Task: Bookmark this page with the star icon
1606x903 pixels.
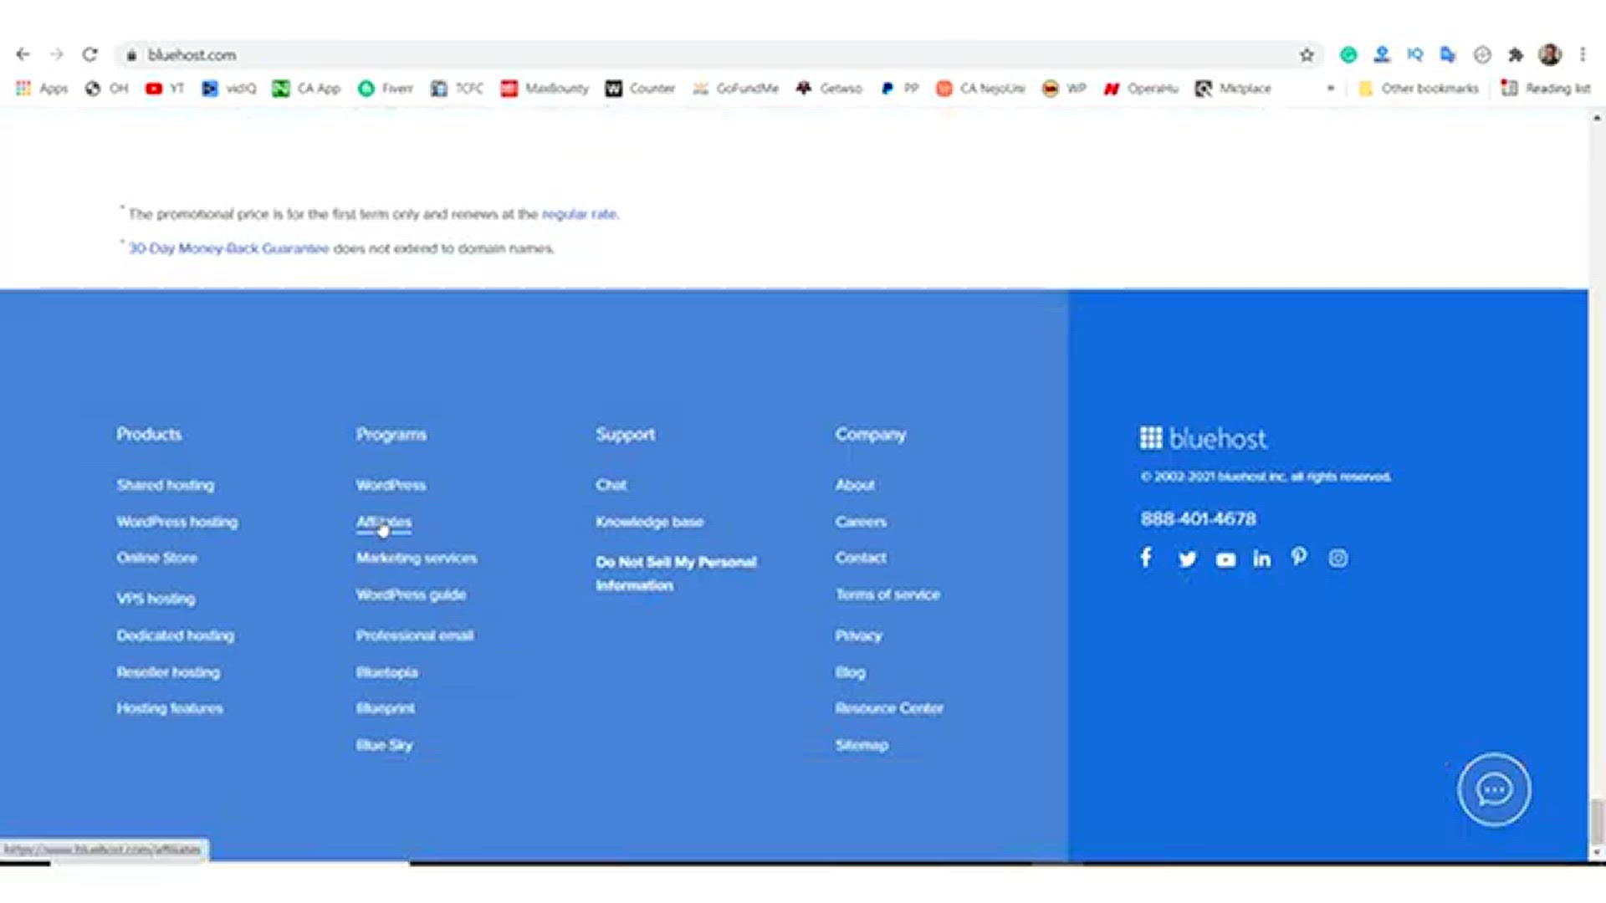Action: coord(1307,55)
